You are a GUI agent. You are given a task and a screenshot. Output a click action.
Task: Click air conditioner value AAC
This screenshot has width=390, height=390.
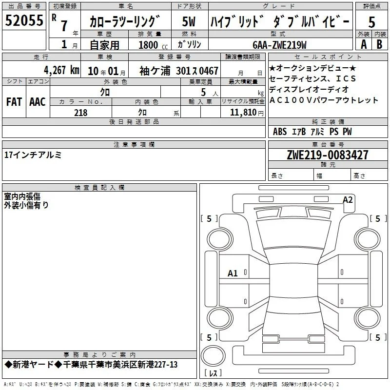38,102
